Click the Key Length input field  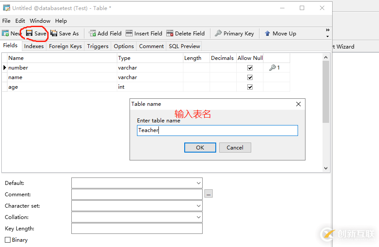137,228
